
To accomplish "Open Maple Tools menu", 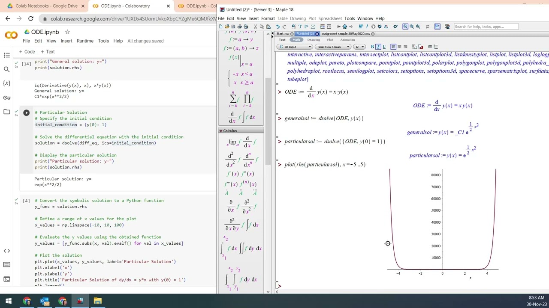I will point(349,18).
